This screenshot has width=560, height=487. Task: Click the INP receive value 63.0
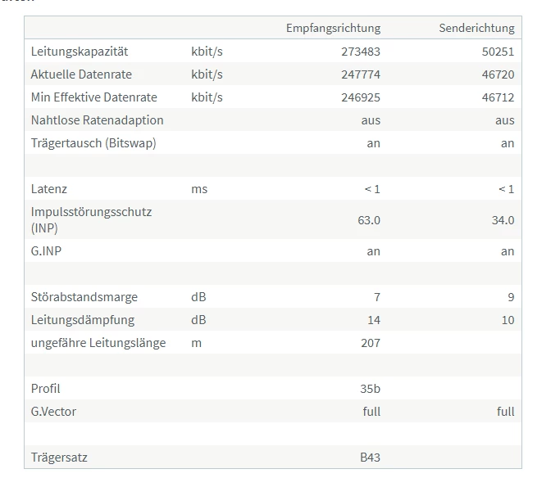point(369,220)
